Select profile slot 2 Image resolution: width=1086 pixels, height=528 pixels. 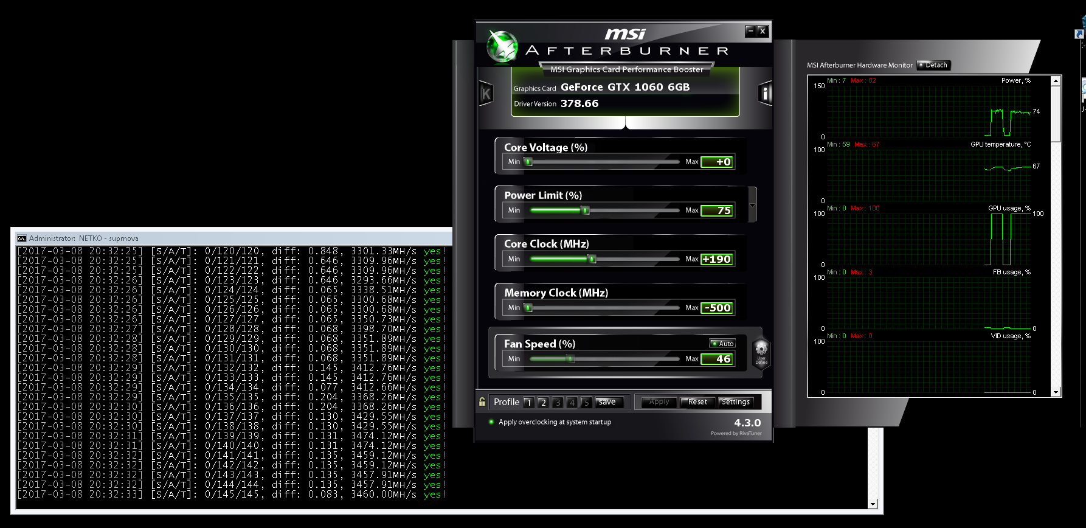(x=543, y=403)
